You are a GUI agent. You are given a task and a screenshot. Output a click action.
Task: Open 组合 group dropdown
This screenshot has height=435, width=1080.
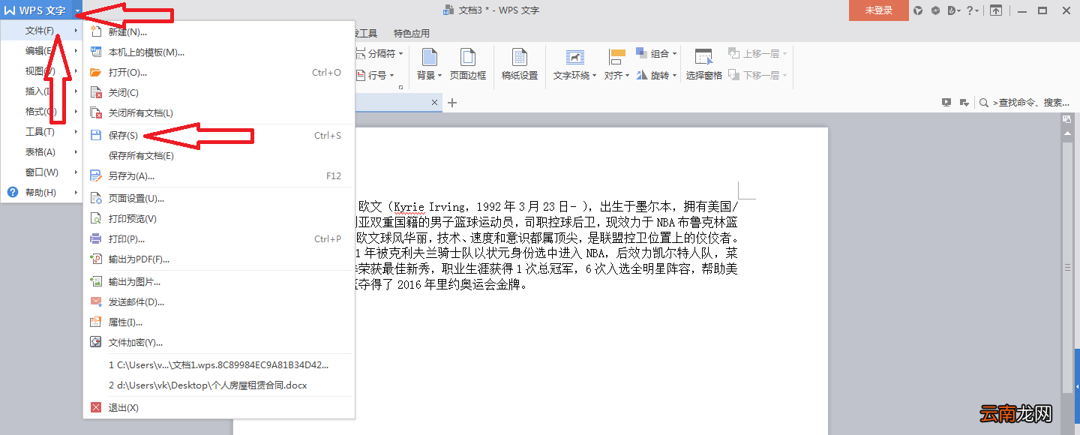click(656, 54)
